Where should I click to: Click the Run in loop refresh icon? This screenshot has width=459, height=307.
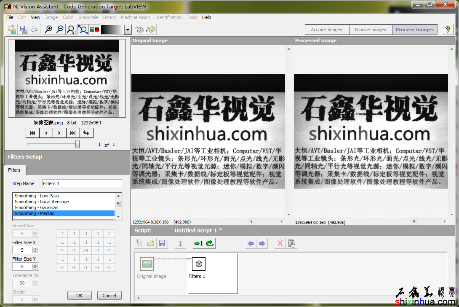pyautogui.click(x=210, y=243)
